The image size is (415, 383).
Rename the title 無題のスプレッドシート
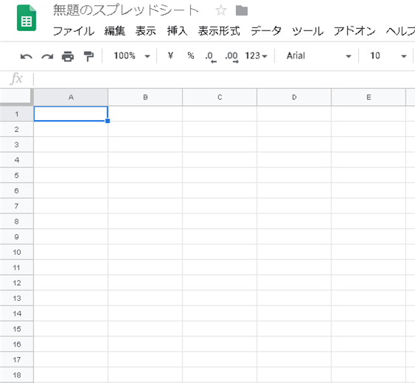(x=126, y=10)
